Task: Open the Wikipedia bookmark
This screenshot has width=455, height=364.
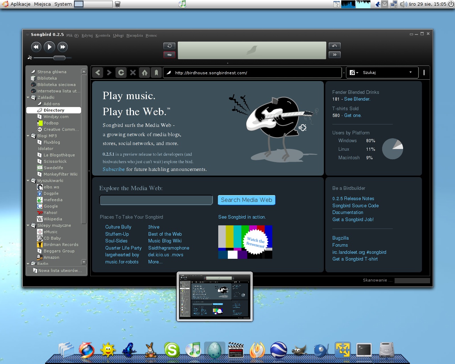Action: tap(54, 219)
